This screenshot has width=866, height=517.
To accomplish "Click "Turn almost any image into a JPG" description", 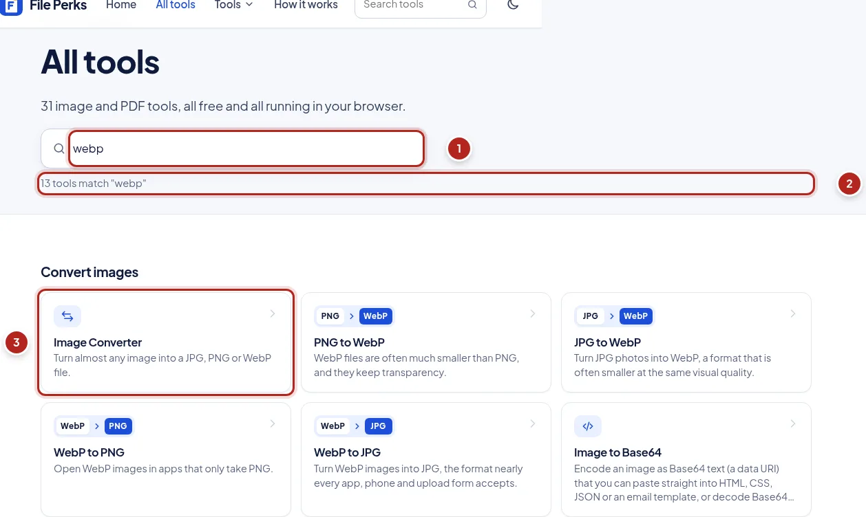I will pyautogui.click(x=162, y=365).
